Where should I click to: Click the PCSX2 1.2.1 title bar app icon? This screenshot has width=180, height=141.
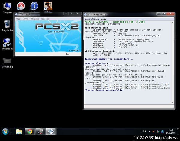coord(16,14)
